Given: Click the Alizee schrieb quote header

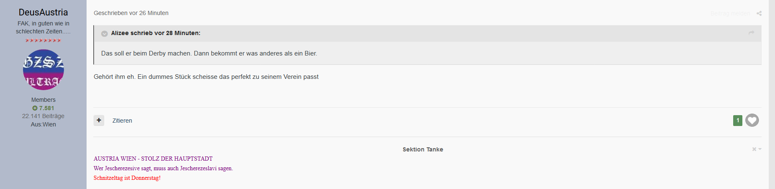Looking at the screenshot, I should [x=156, y=33].
